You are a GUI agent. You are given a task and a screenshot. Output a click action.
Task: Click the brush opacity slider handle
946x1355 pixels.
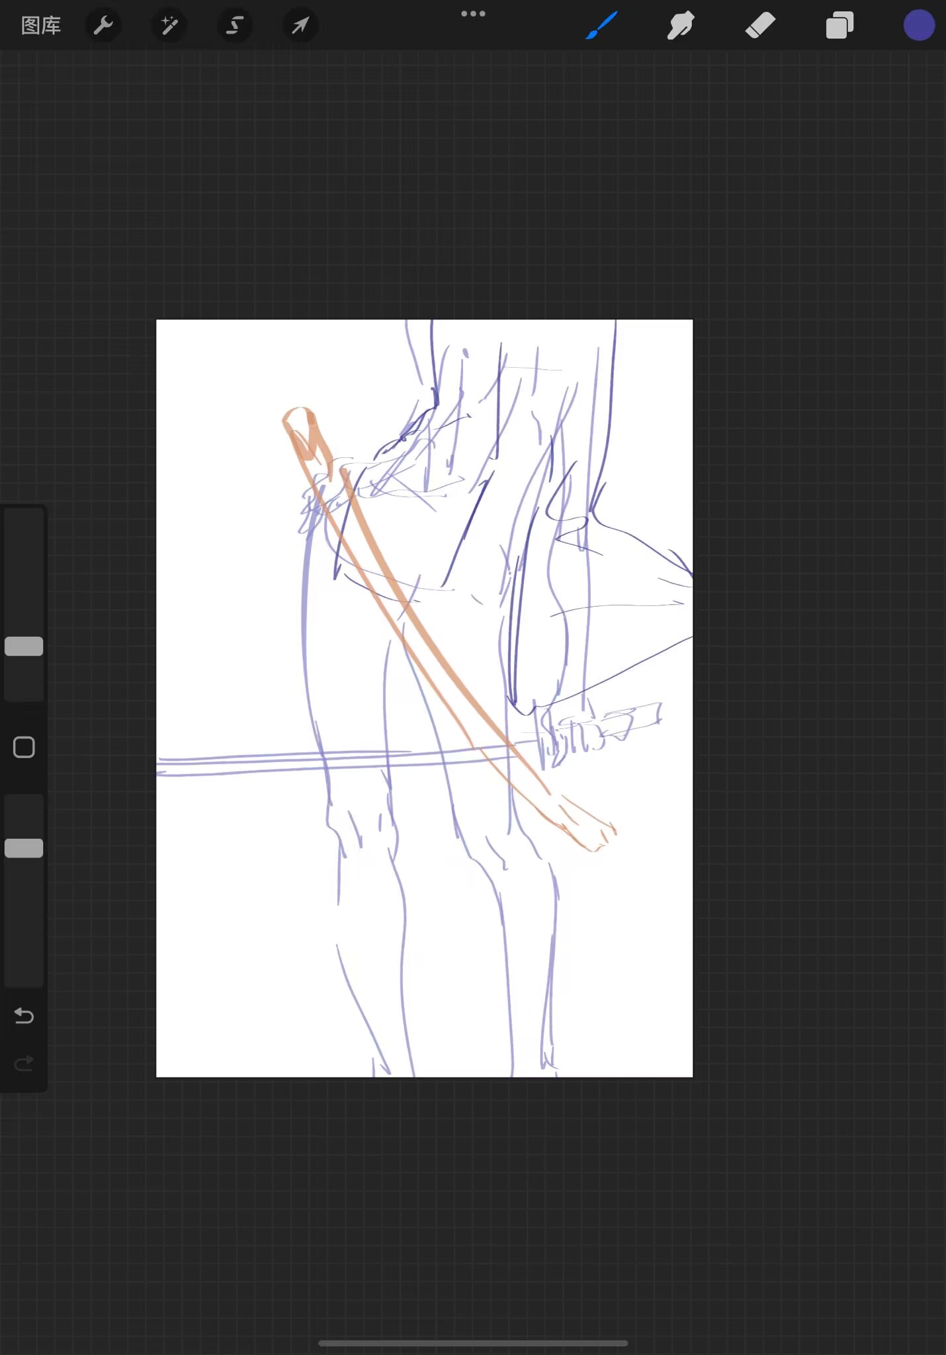coord(24,848)
